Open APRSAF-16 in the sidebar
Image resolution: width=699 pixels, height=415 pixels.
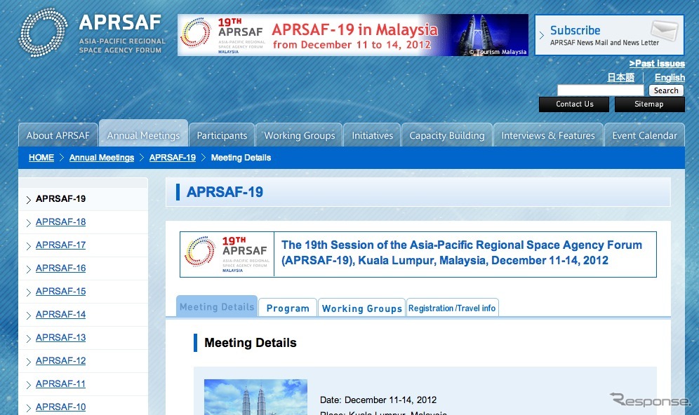(60, 268)
